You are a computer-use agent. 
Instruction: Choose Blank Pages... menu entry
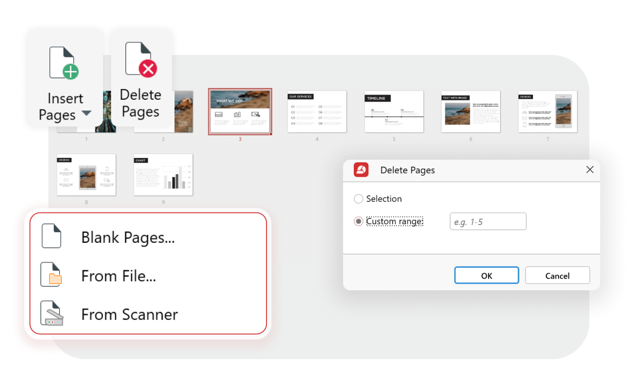[128, 238]
